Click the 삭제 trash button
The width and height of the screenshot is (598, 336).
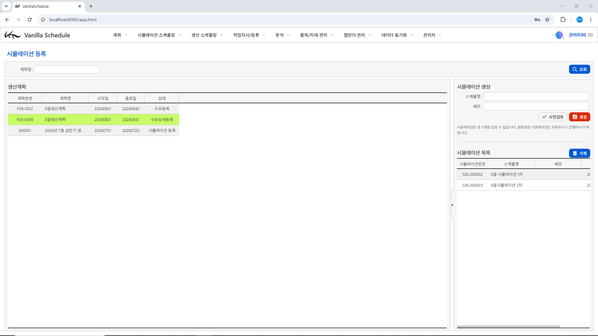579,153
